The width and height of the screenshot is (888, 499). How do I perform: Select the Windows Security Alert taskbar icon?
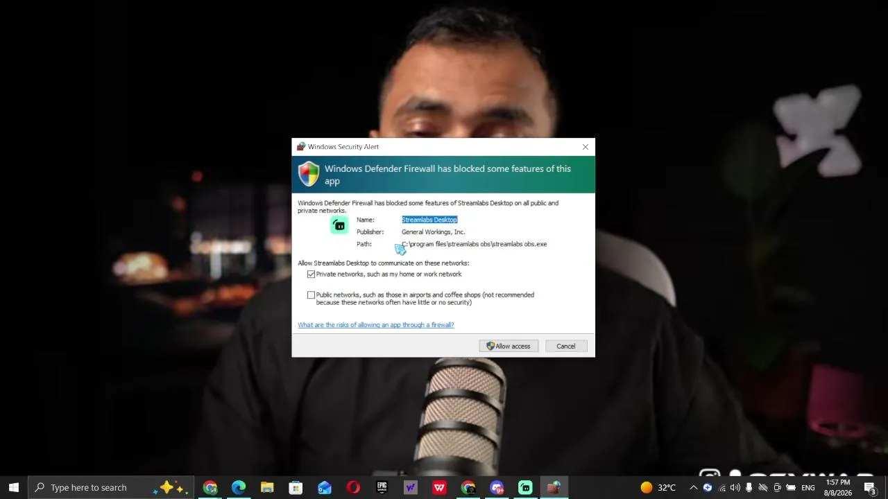click(x=554, y=487)
